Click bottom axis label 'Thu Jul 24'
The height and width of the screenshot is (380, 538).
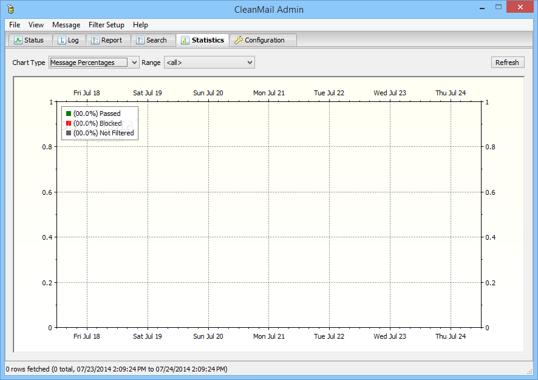[x=451, y=336]
